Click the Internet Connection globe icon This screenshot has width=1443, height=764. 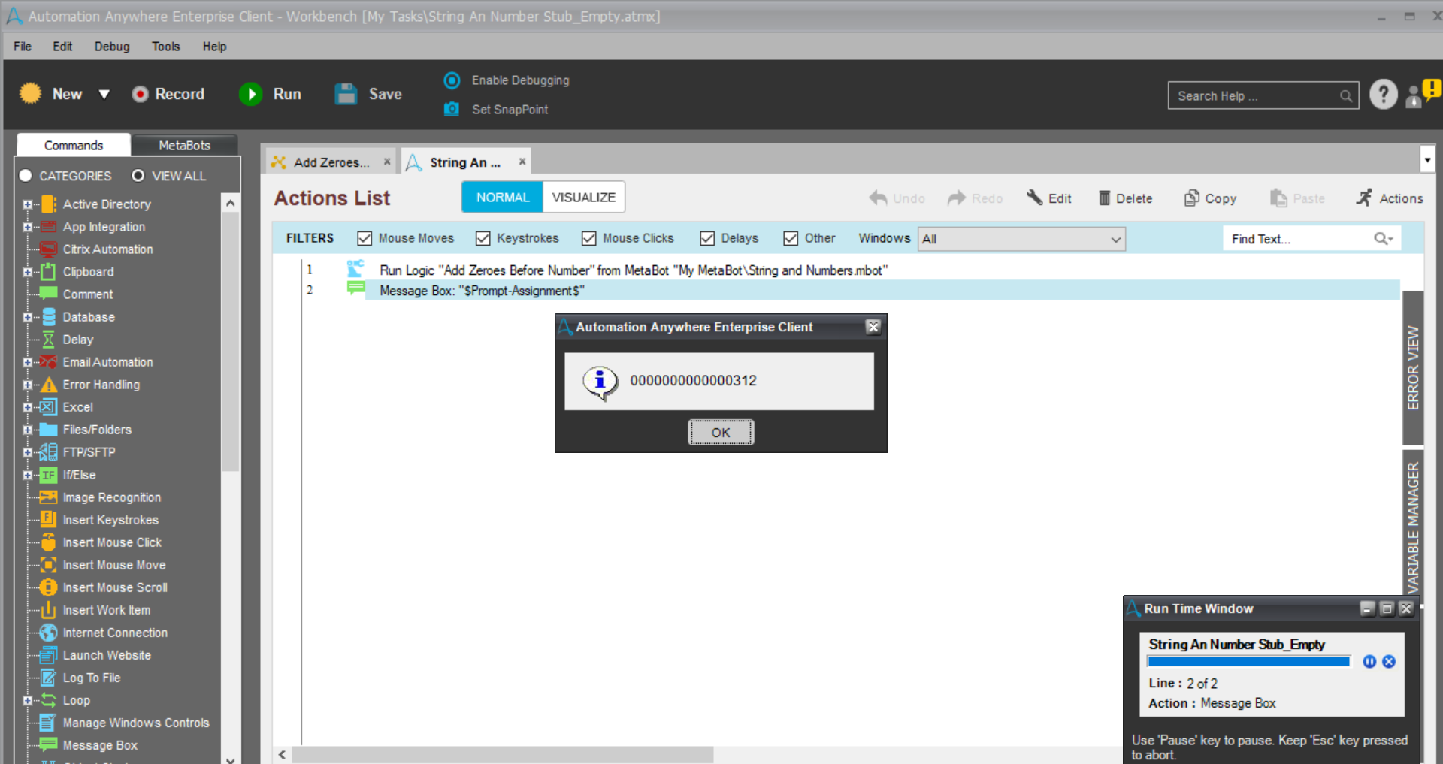(x=48, y=633)
